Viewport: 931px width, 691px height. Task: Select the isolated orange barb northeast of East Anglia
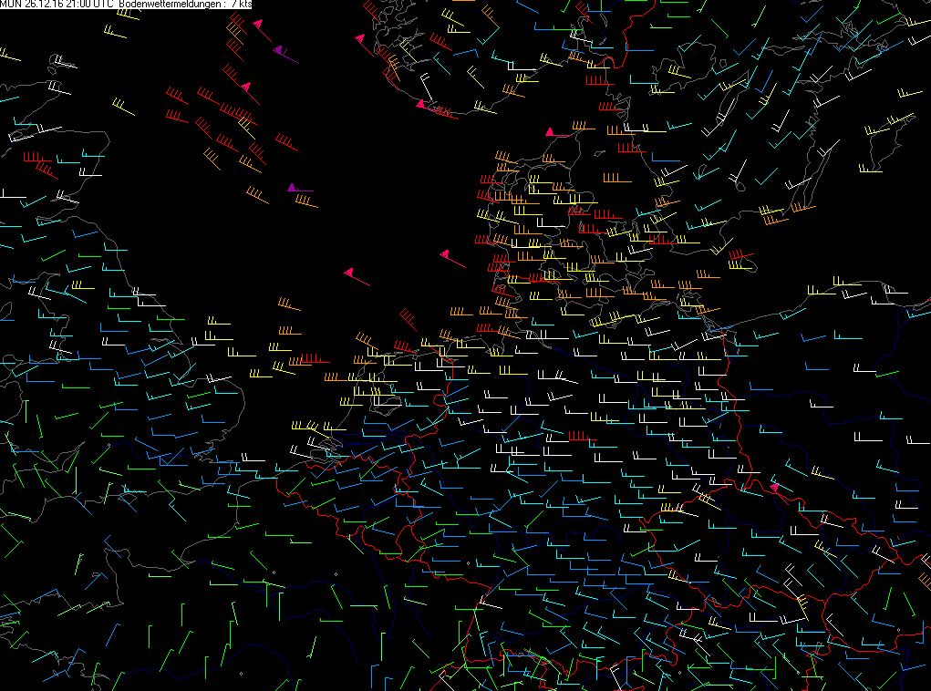pos(288,304)
